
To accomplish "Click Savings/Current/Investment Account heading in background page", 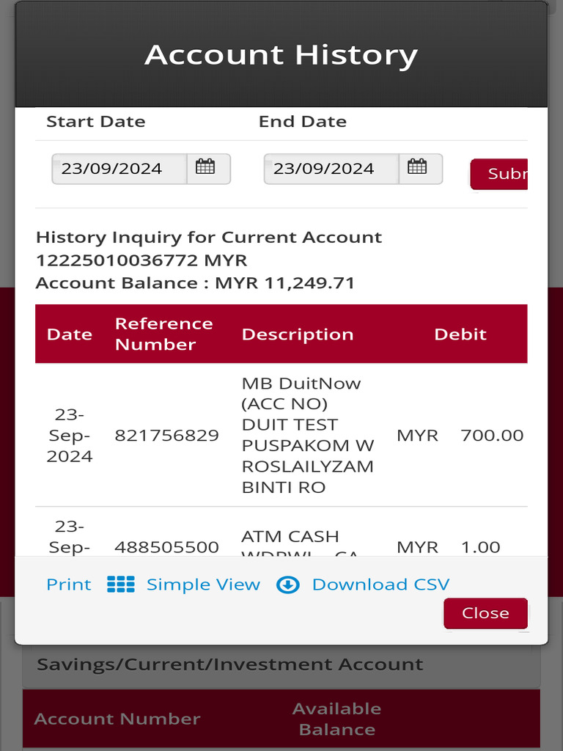I will 229,664.
